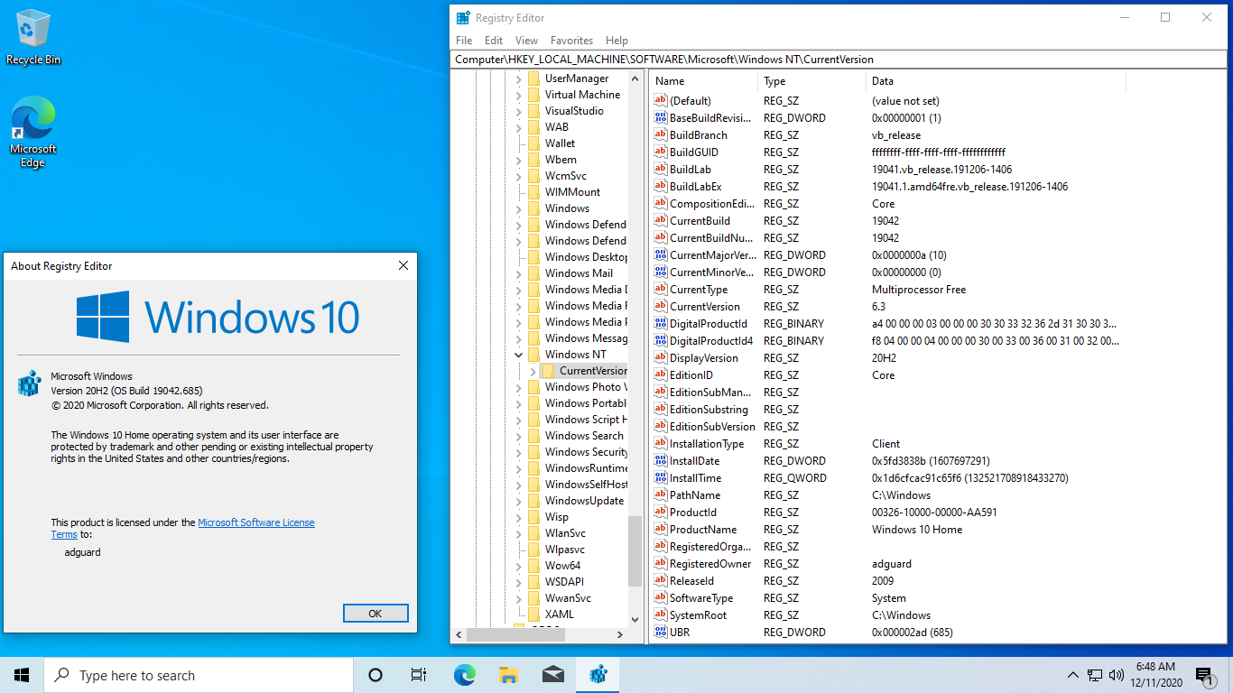Image resolution: width=1233 pixels, height=693 pixels.
Task: Collapse the Windows NT tree node
Action: pyautogui.click(x=519, y=355)
